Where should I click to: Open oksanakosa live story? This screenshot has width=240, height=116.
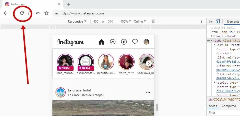pyautogui.click(x=86, y=62)
